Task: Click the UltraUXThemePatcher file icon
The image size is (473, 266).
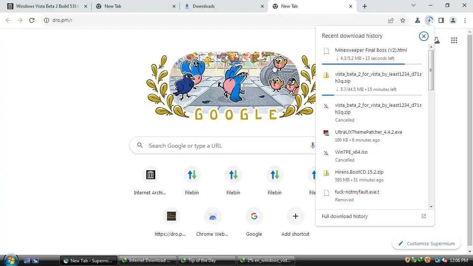Action: pos(326,133)
